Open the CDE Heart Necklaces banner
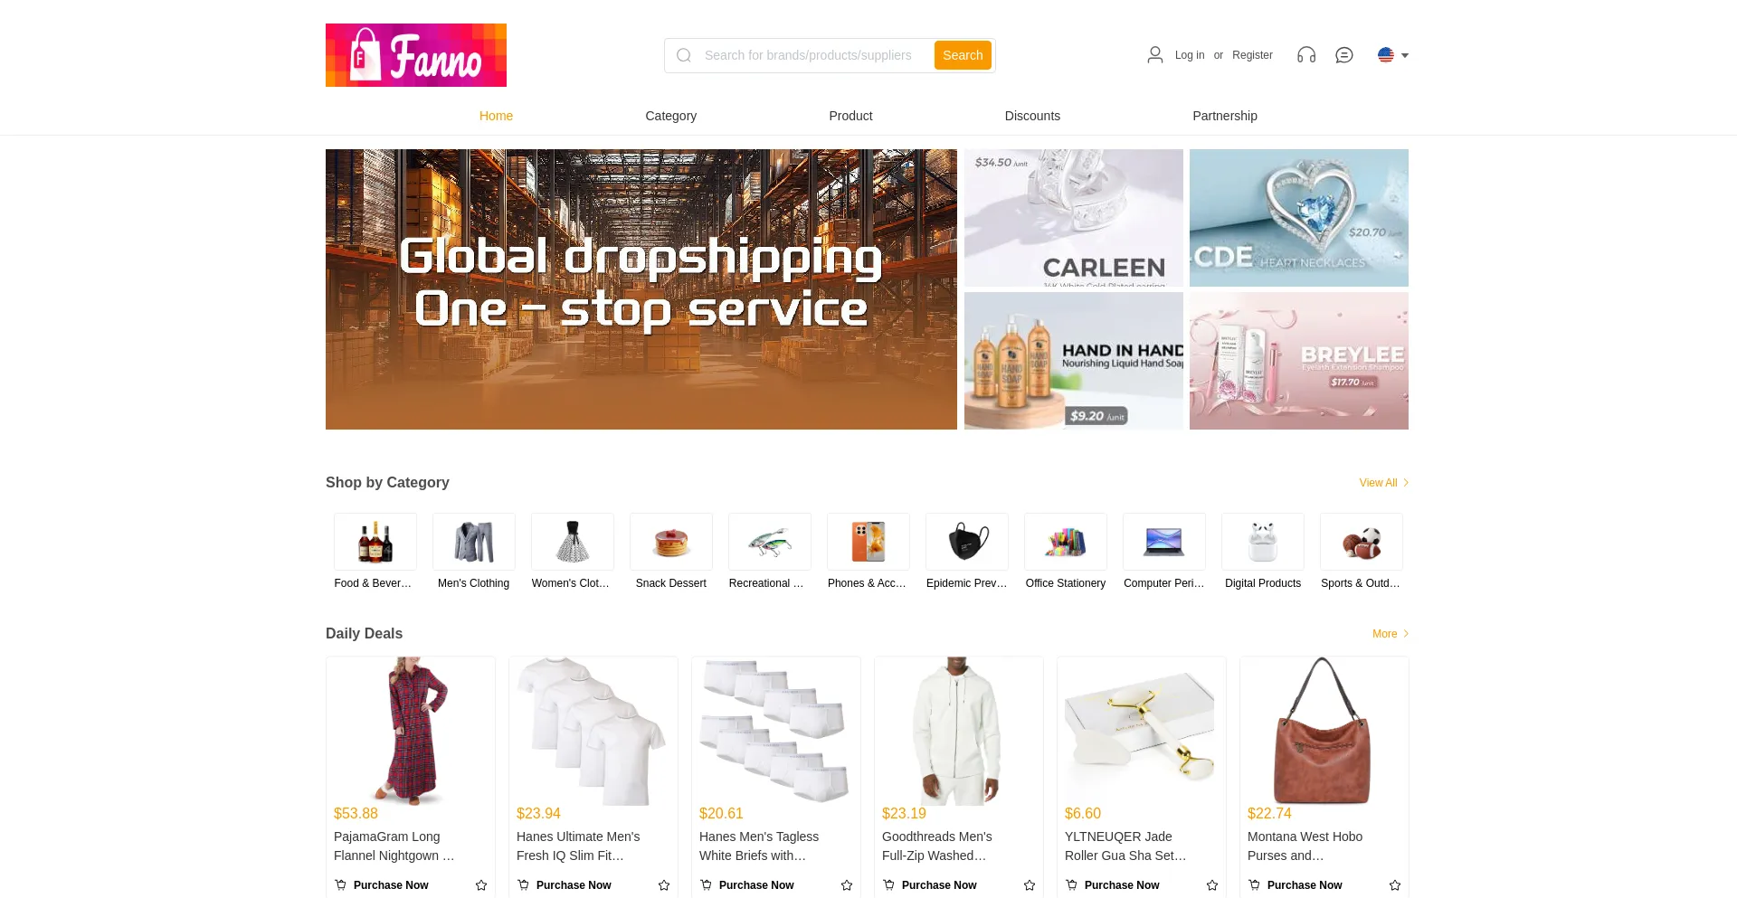The image size is (1737, 898). [1299, 218]
